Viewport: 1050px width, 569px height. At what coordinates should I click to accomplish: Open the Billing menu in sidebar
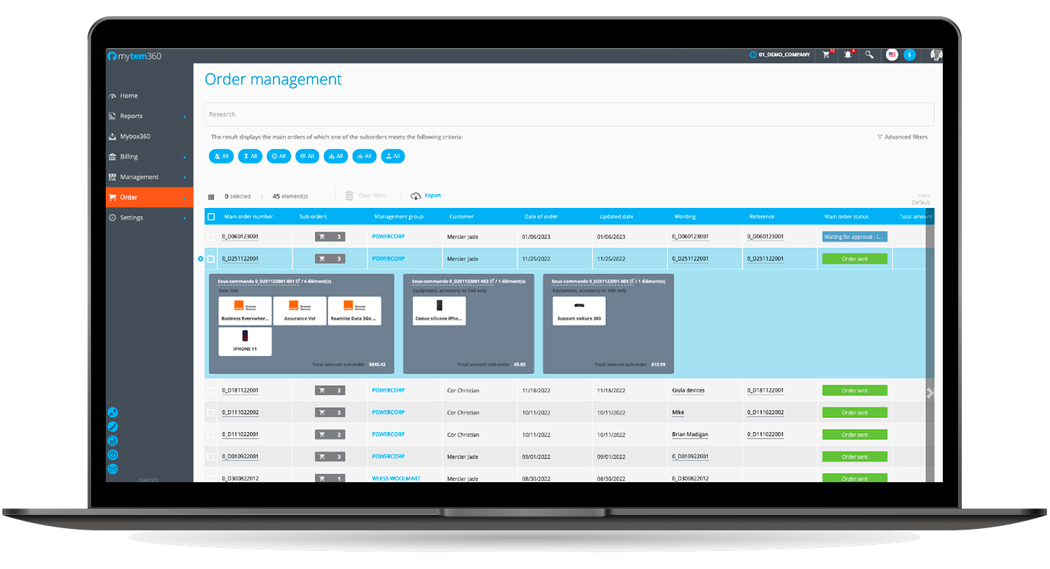129,157
